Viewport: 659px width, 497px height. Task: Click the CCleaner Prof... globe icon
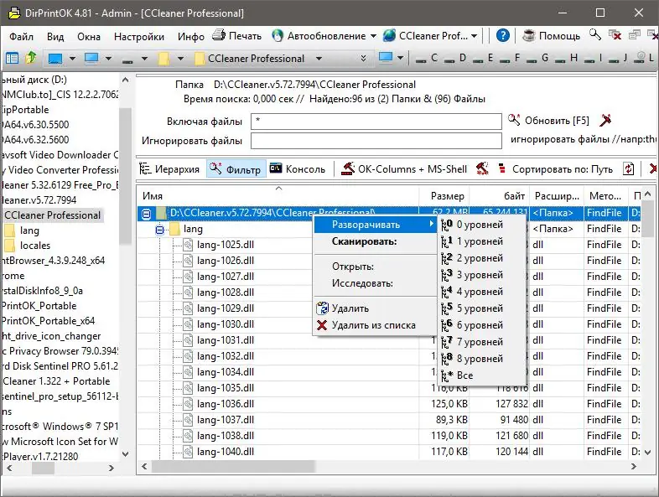click(390, 36)
